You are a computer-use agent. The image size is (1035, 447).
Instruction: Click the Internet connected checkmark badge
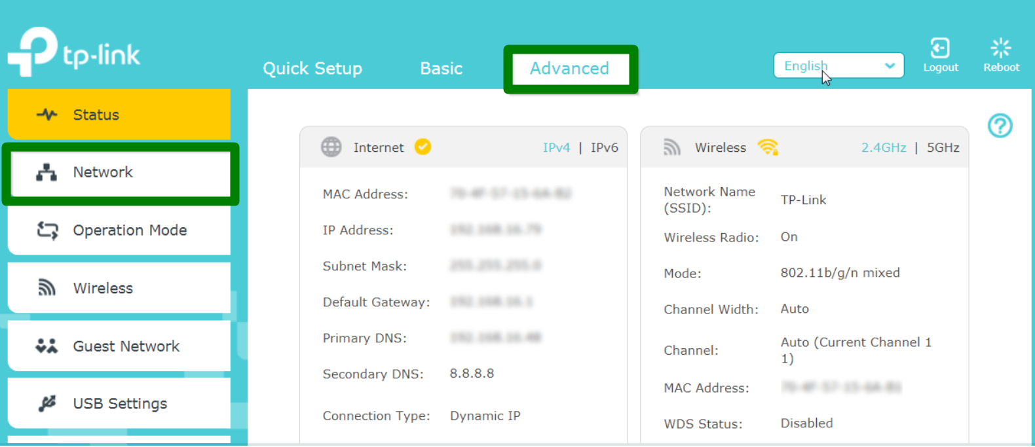[x=423, y=147]
